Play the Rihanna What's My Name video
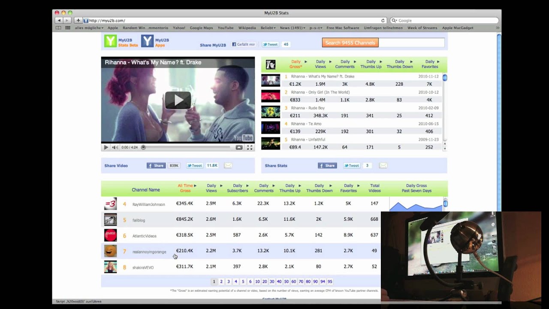549x309 pixels. [178, 100]
